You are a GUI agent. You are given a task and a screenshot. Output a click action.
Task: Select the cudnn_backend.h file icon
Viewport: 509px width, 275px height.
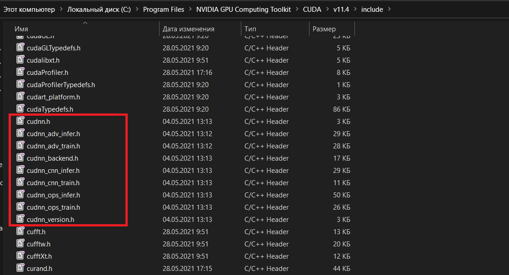[20, 158]
